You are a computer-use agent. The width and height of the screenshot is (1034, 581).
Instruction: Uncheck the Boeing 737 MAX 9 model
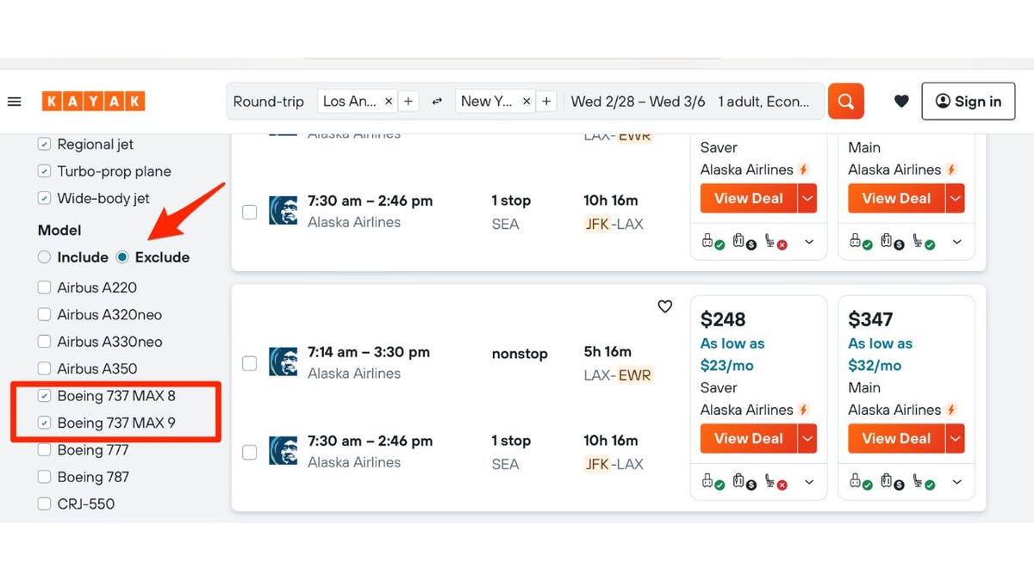44,423
